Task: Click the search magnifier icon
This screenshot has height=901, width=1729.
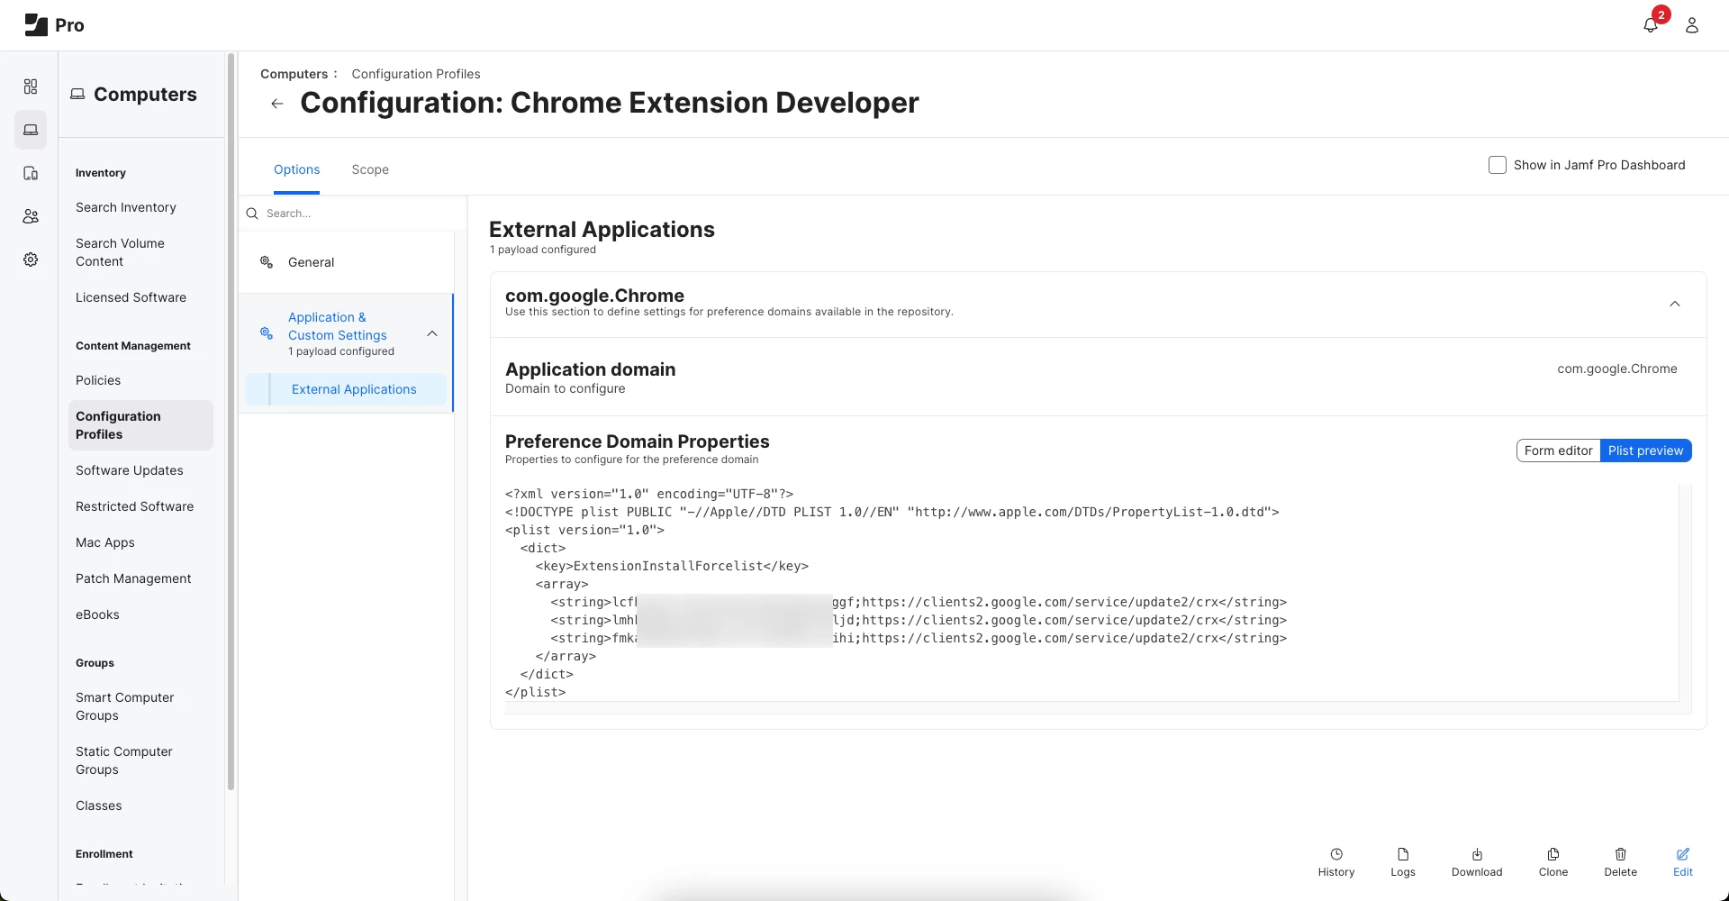Action: (252, 214)
